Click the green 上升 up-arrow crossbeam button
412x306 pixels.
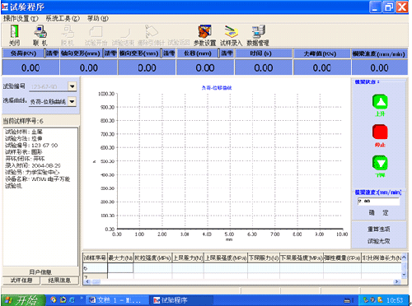380,102
